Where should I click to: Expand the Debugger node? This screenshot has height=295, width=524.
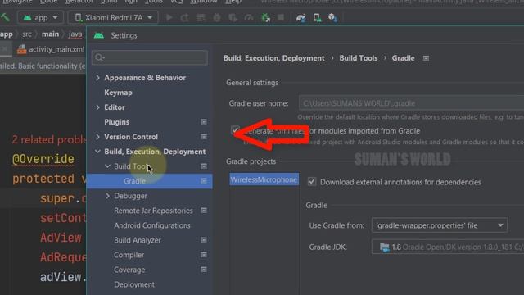pos(107,196)
